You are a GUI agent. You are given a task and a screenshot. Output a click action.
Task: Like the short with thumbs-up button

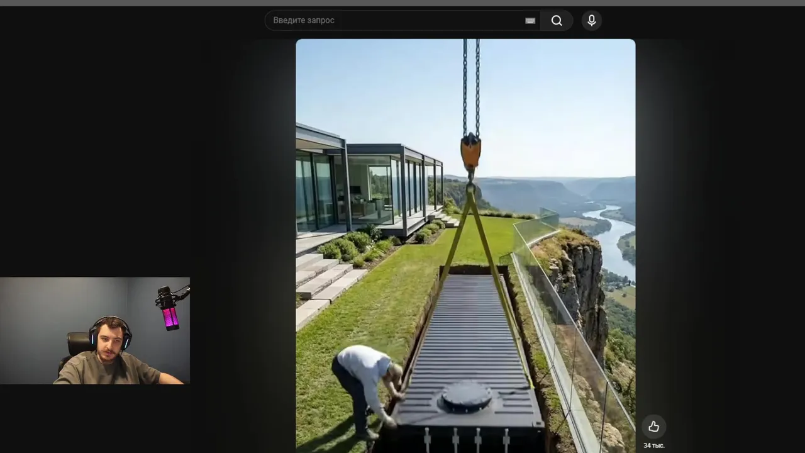coord(653,427)
